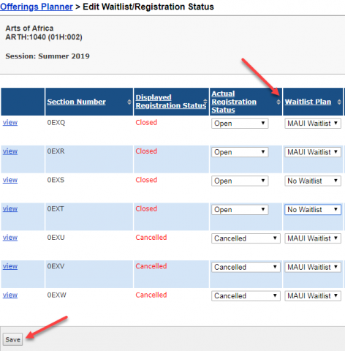This screenshot has width=345, height=351.
Task: Open Cancelled status dropdown for 0EXU
Action: [246, 238]
